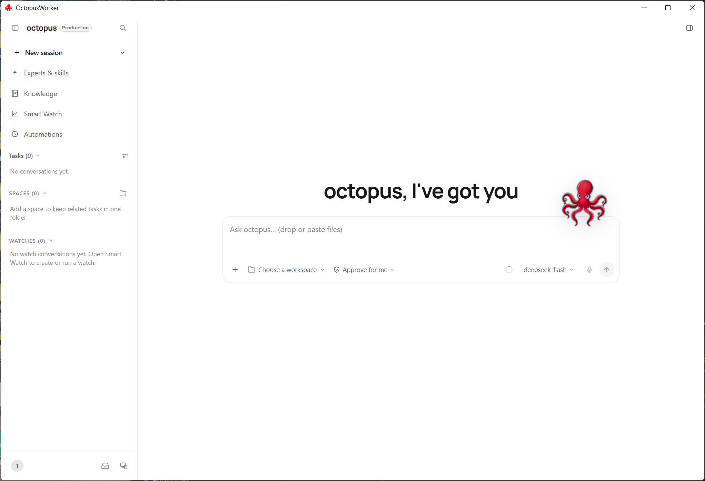Open the chat windows icon in footer

[124, 466]
